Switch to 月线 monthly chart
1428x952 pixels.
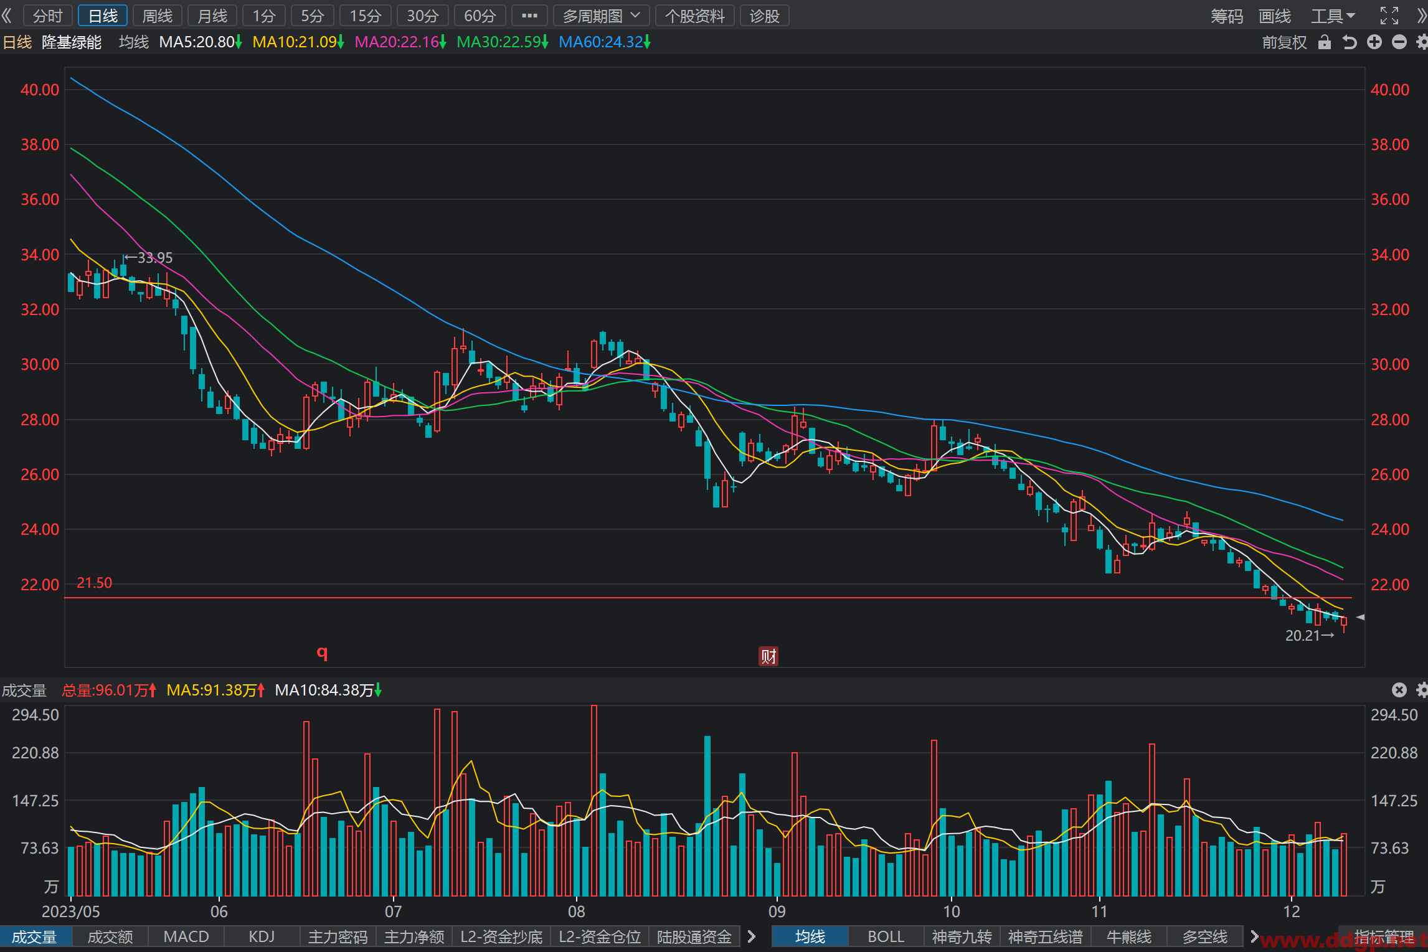212,16
